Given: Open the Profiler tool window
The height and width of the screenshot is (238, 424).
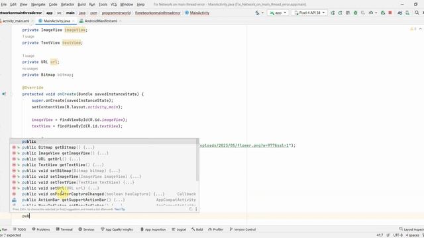Looking at the screenshot, I should pyautogui.click(x=215, y=229).
